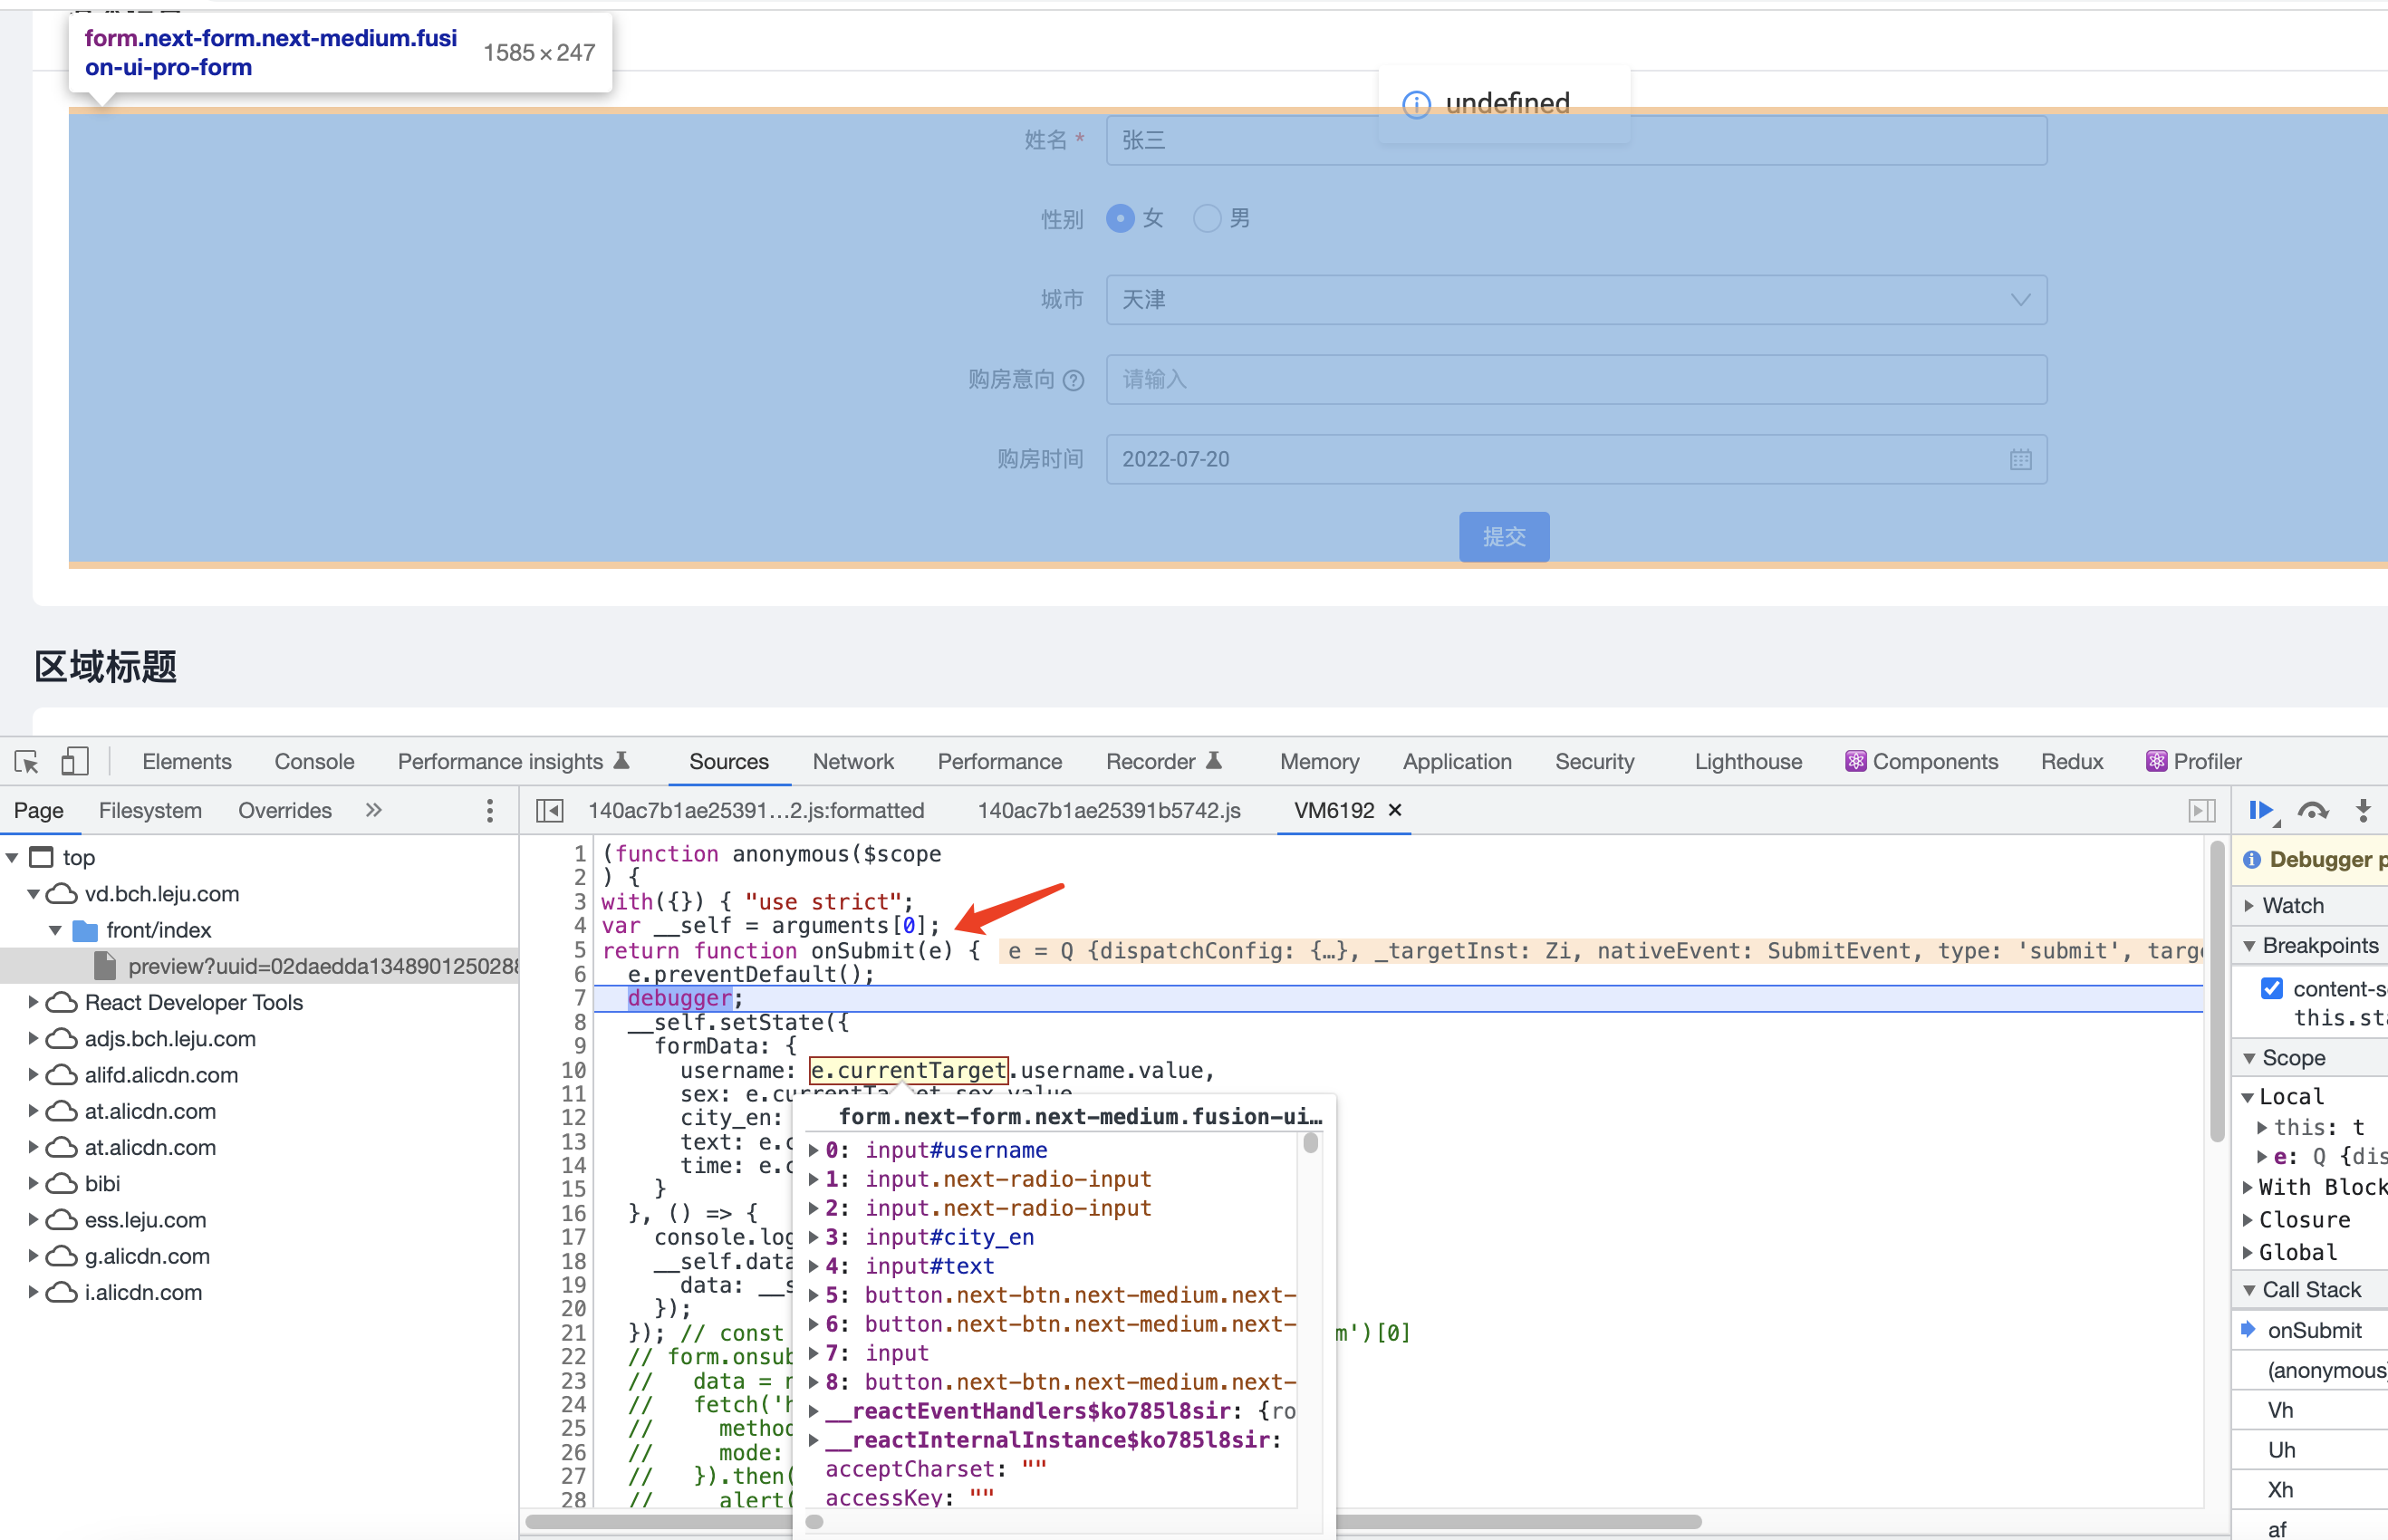Switch to the Elements tab
2388x1540 pixels.
(x=187, y=761)
